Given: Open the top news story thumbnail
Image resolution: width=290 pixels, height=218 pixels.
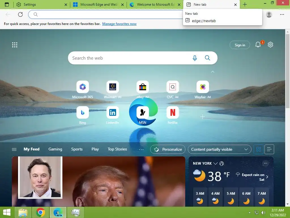Looking at the screenshot, I should coord(98,181).
